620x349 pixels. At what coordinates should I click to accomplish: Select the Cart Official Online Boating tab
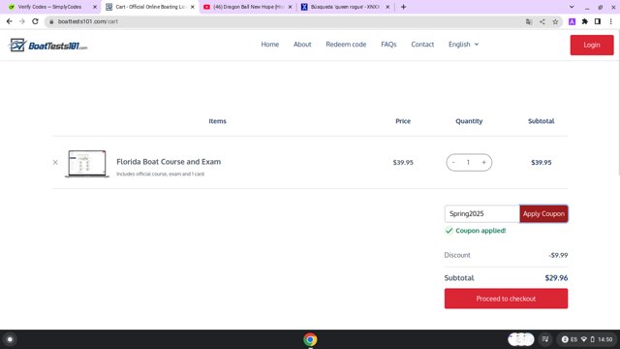click(x=150, y=7)
